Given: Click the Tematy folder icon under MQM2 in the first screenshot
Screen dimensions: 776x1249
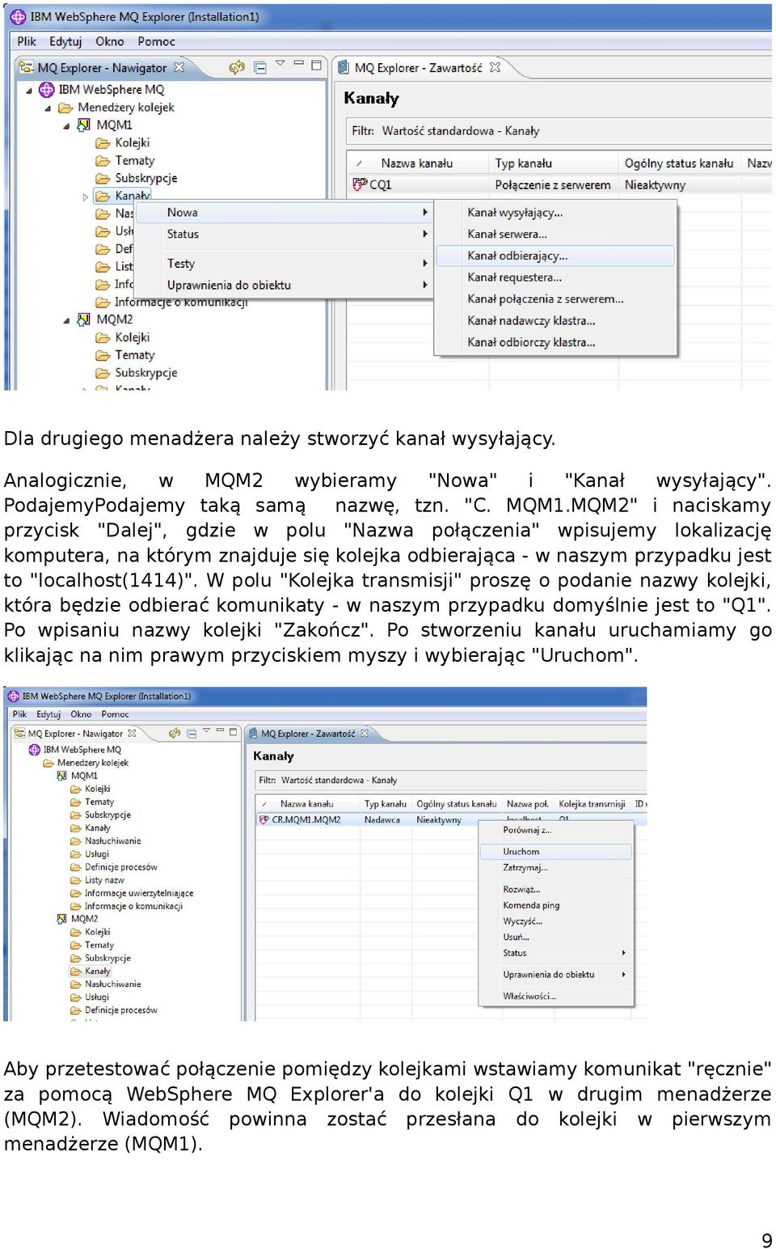Looking at the screenshot, I should click(103, 356).
